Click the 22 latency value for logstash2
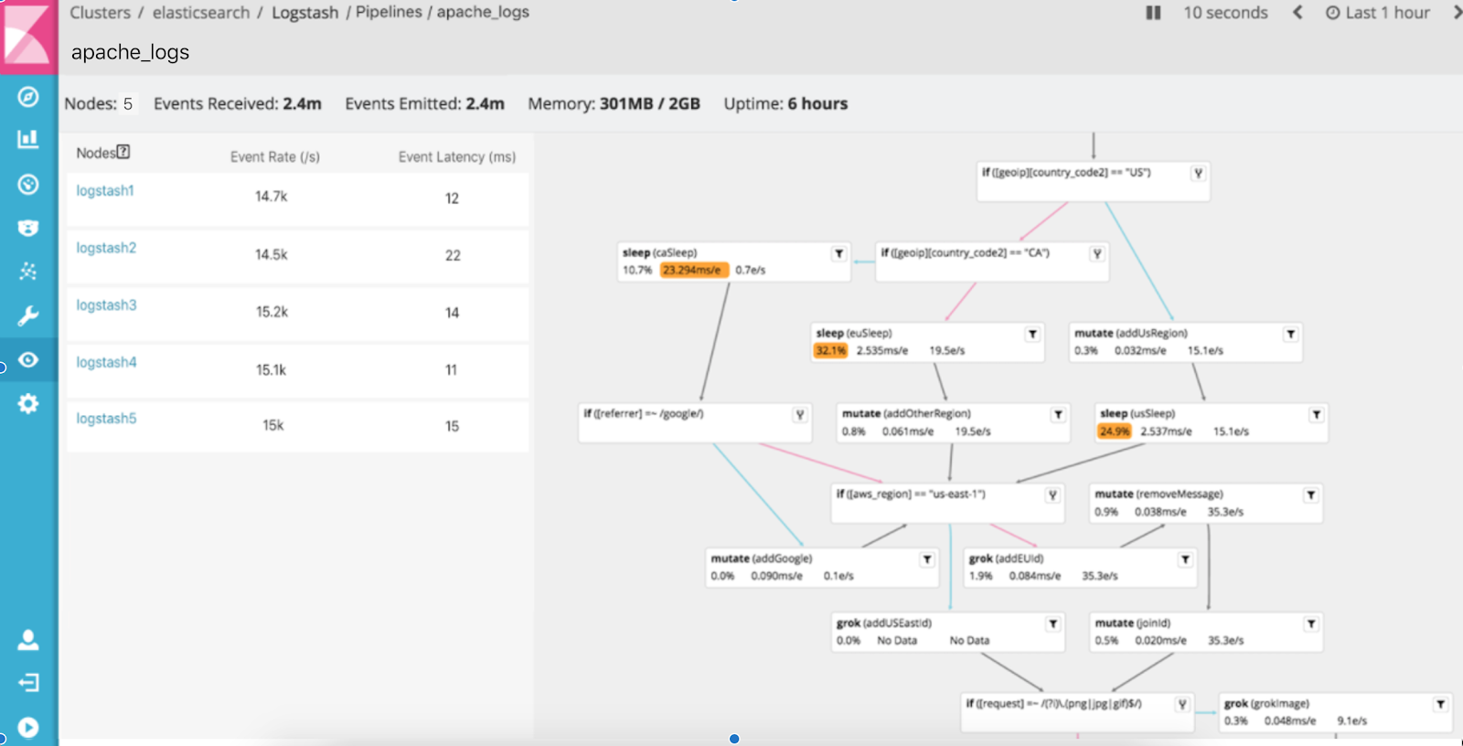 click(453, 255)
